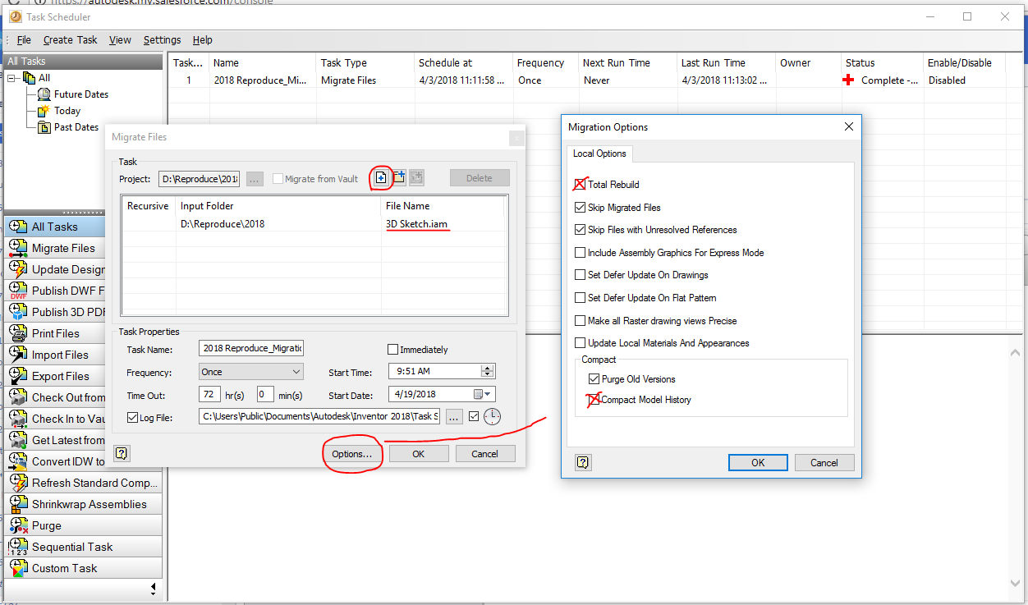Browse for Log File with ... button

[455, 417]
